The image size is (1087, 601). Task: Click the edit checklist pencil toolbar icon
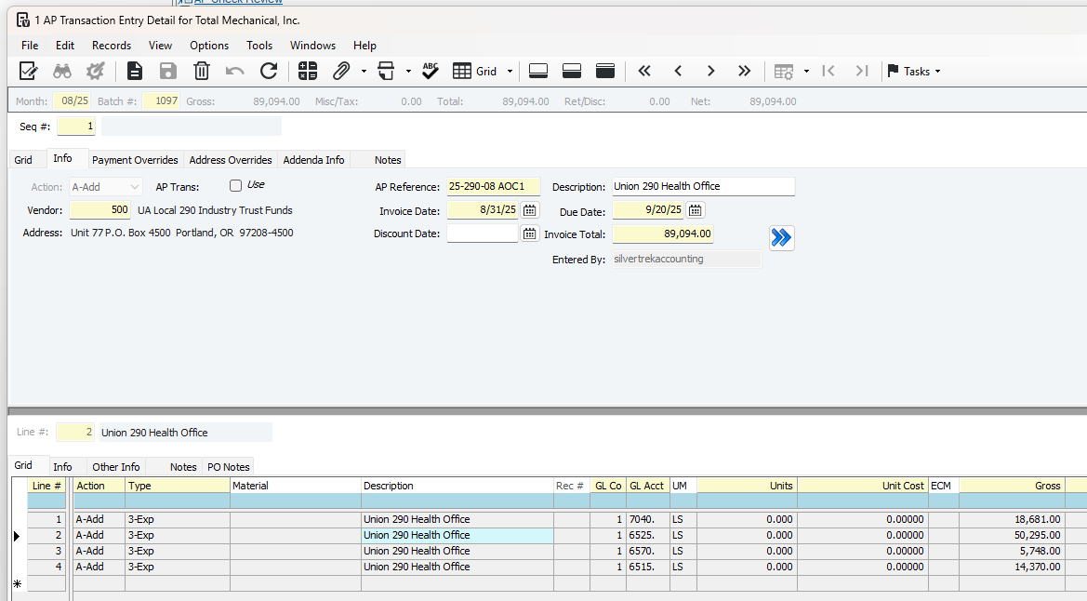29,71
